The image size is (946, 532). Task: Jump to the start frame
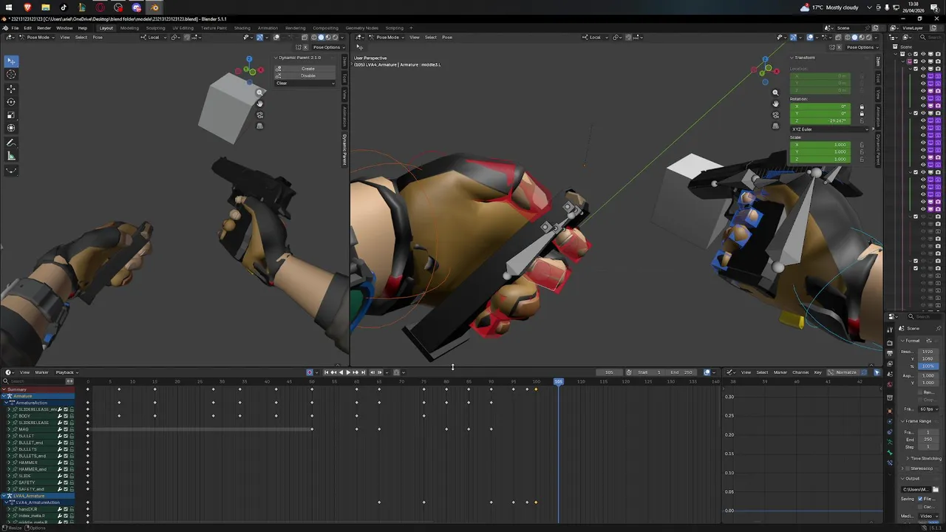(326, 372)
